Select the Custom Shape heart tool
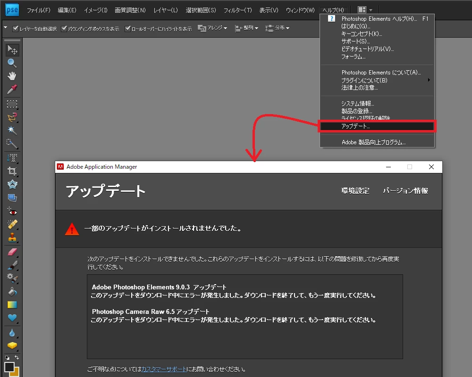Image resolution: width=472 pixels, height=377 pixels. pyautogui.click(x=12, y=318)
